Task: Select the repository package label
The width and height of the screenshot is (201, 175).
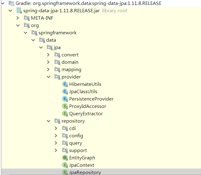Action: pos(73,121)
